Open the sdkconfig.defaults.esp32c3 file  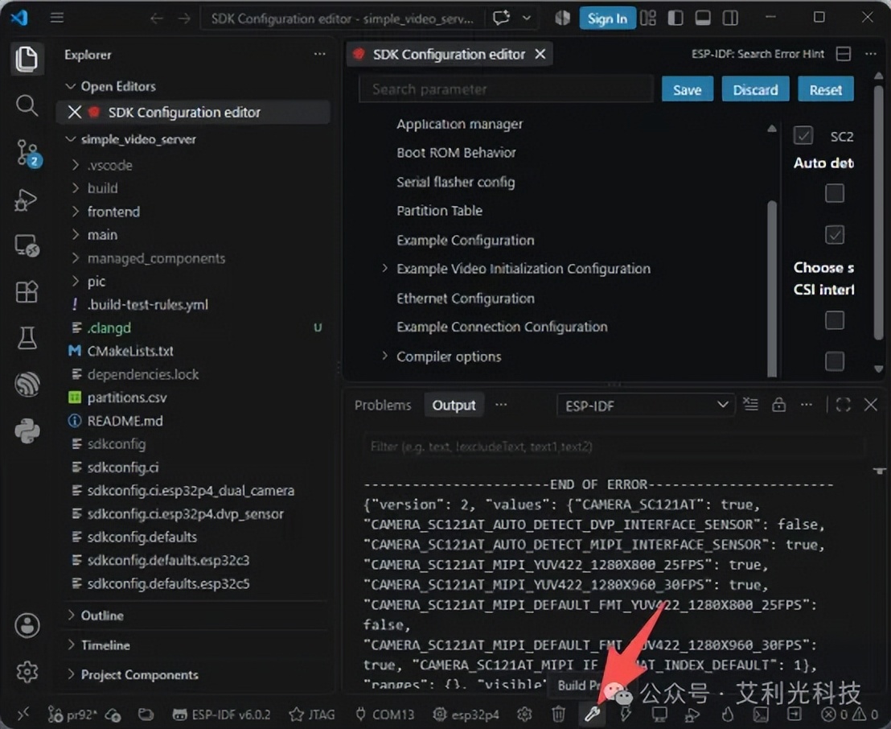(x=168, y=560)
